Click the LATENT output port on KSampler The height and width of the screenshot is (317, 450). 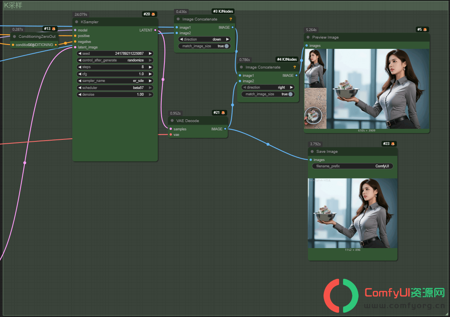pos(155,30)
